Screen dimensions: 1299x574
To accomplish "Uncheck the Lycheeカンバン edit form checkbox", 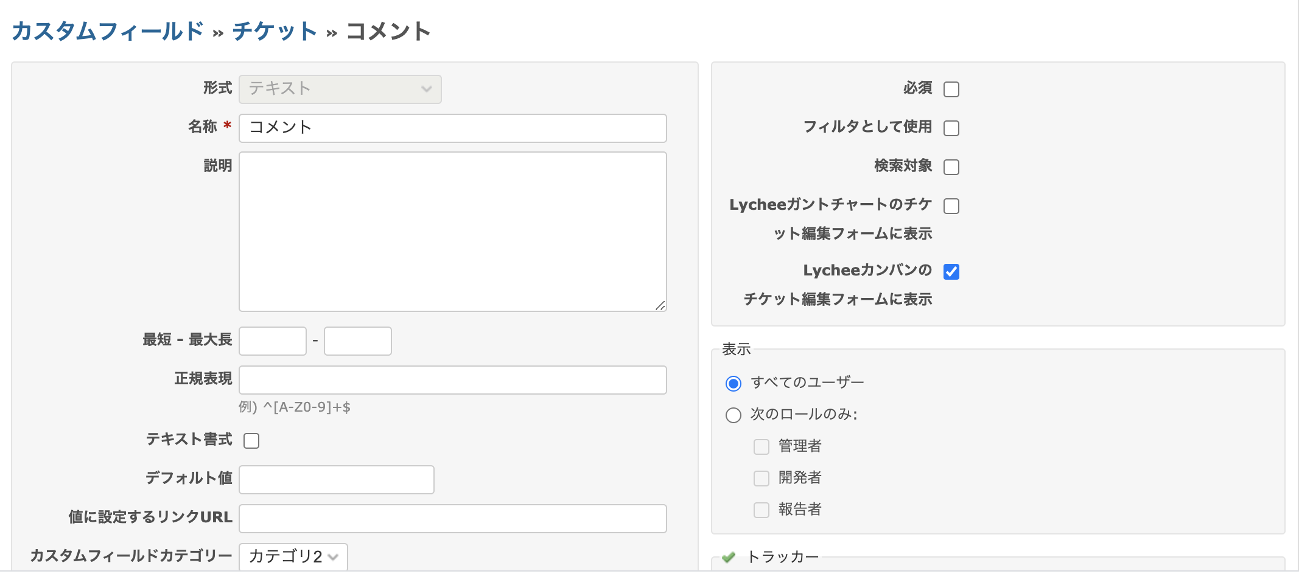I will pyautogui.click(x=951, y=272).
